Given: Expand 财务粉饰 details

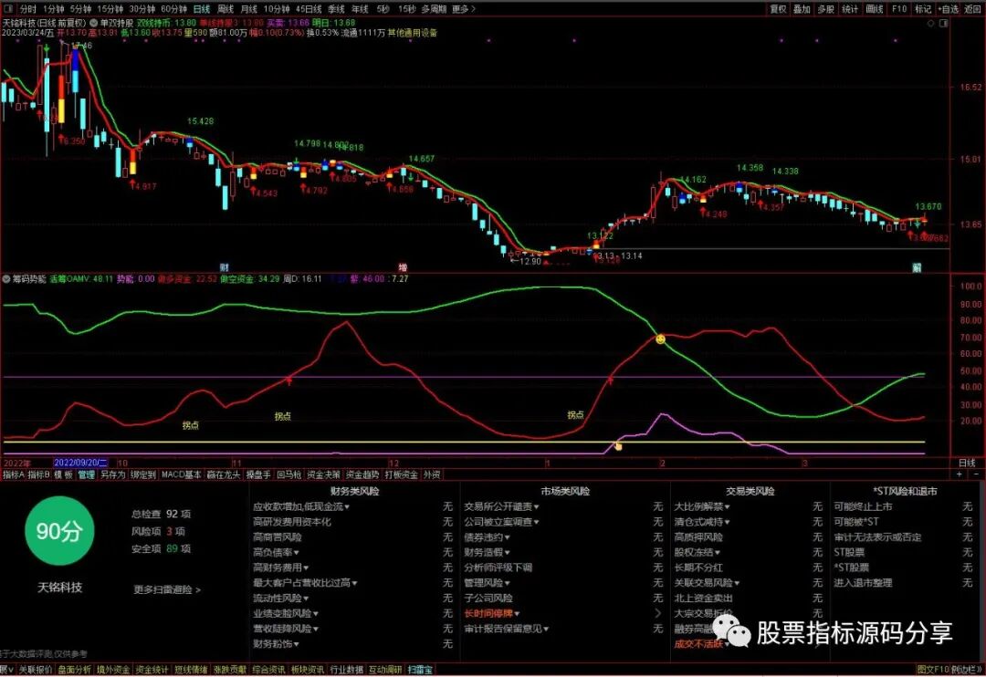Looking at the screenshot, I should (276, 643).
